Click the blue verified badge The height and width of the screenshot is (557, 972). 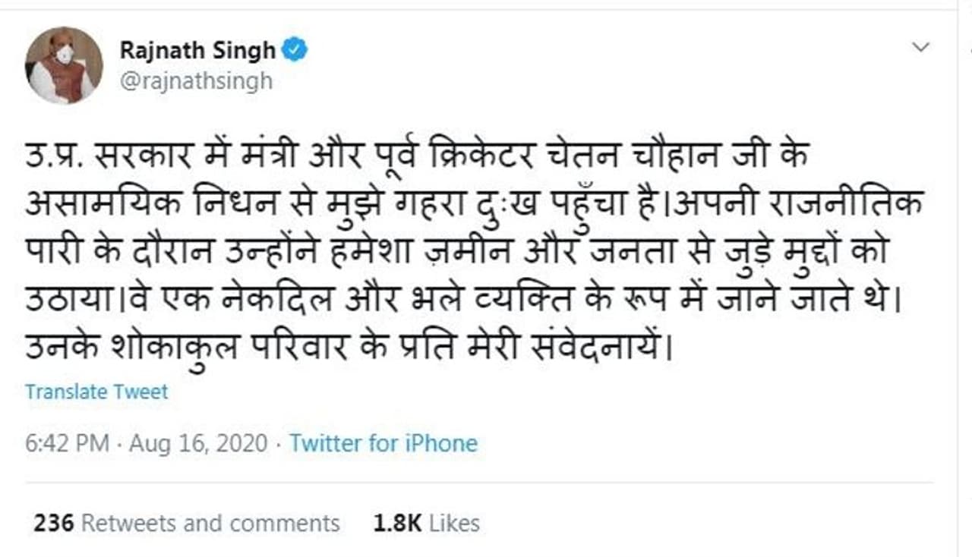[x=295, y=52]
